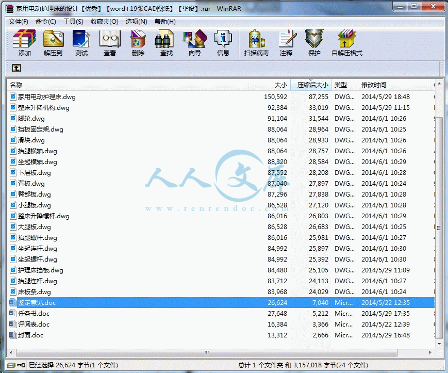The height and width of the screenshot is (373, 448).
Task: Click the drive icon in status bar
Action: click(x=11, y=365)
